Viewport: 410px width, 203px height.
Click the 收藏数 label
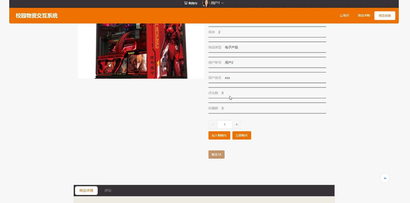click(213, 108)
